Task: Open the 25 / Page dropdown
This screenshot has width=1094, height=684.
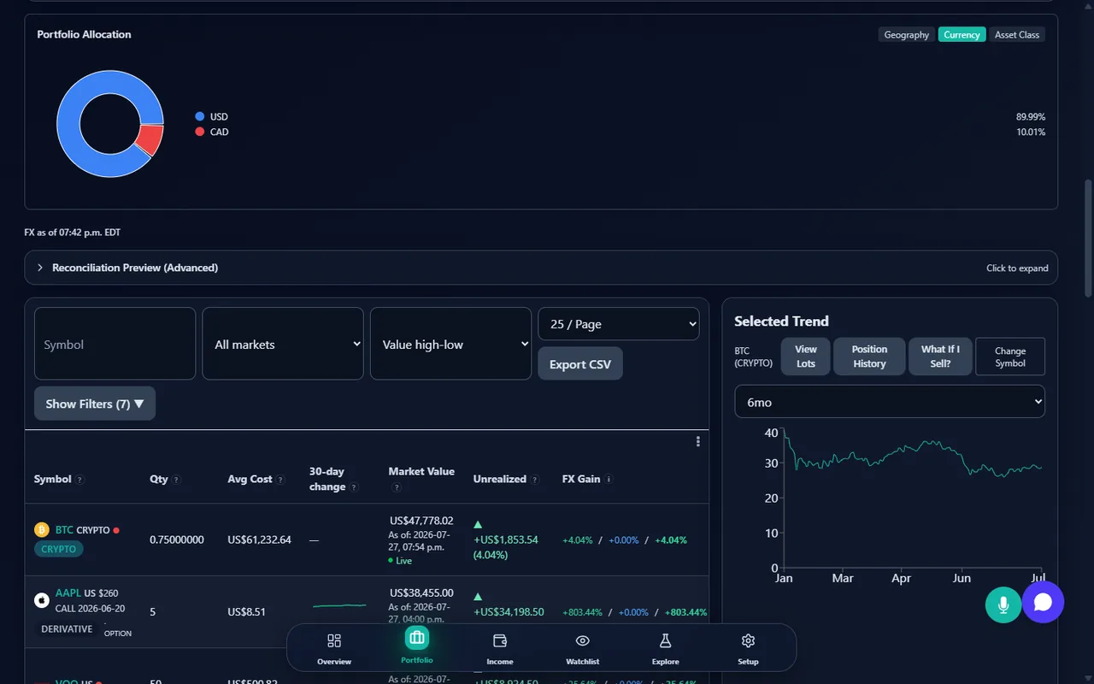Action: click(x=619, y=324)
